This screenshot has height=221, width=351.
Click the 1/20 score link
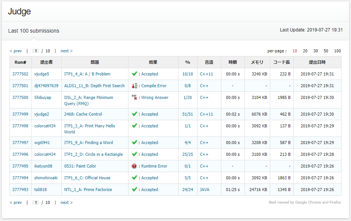[188, 97]
